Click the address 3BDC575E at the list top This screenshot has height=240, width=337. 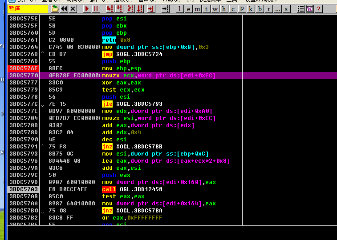[24, 19]
